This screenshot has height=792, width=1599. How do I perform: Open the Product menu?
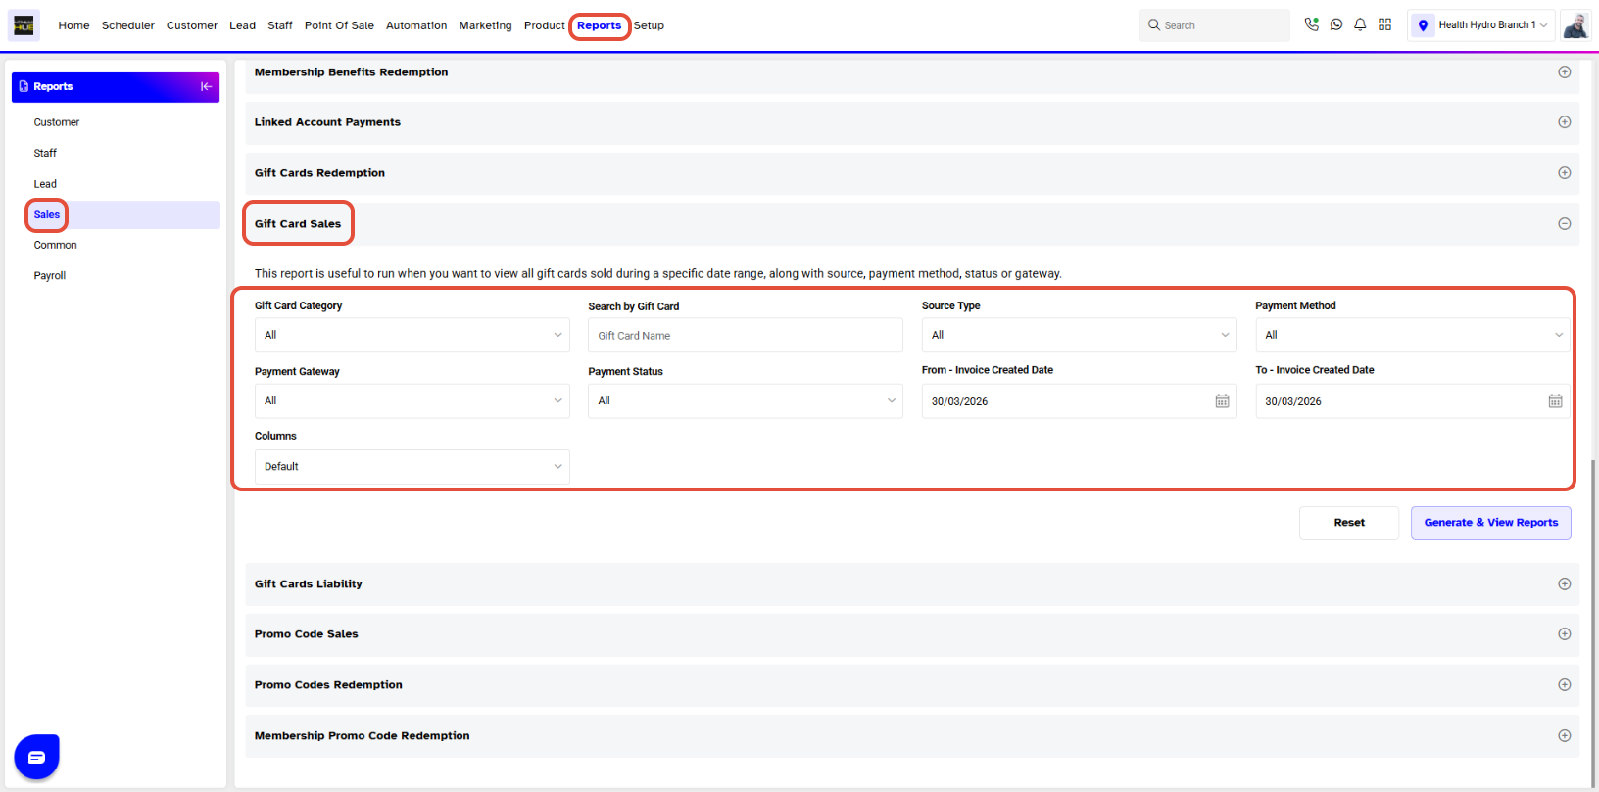pyautogui.click(x=544, y=25)
